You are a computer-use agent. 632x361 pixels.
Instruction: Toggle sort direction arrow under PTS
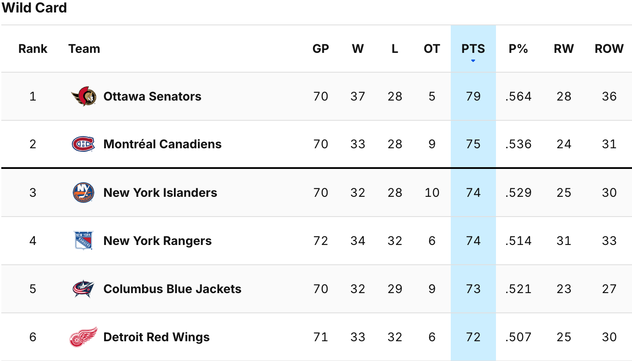coord(473,61)
